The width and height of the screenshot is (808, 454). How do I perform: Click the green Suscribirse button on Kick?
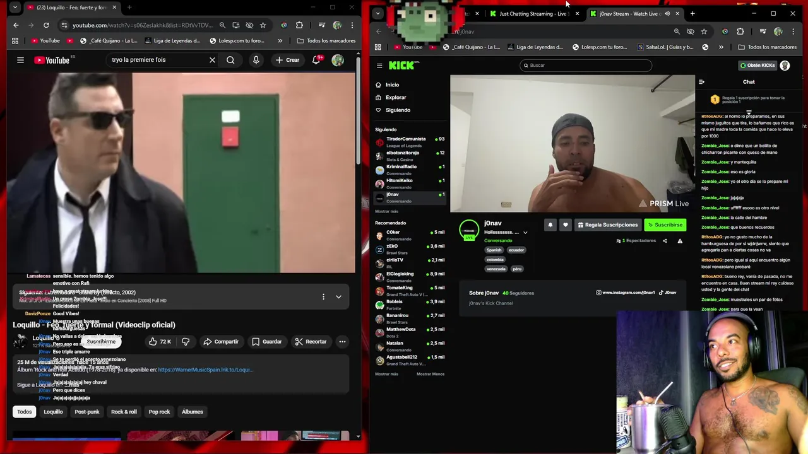665,225
